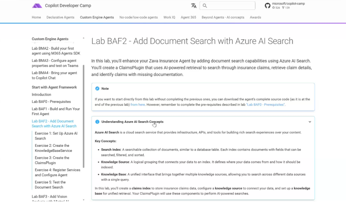Open the Declarative Agents tab
346x206 pixels.
tap(60, 18)
